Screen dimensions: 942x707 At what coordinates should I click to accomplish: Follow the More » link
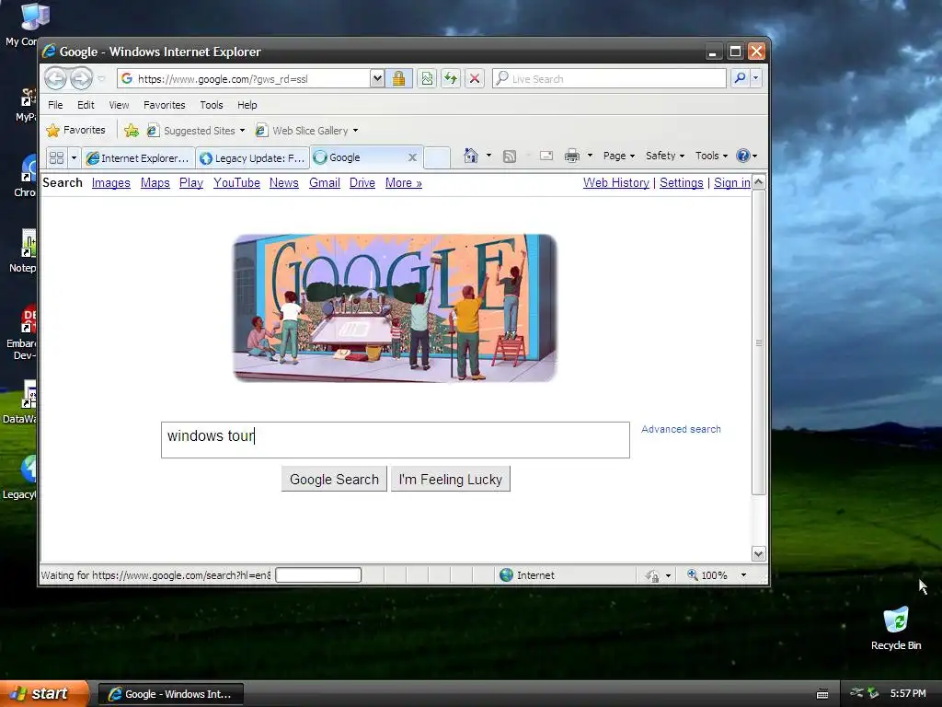pyautogui.click(x=404, y=183)
